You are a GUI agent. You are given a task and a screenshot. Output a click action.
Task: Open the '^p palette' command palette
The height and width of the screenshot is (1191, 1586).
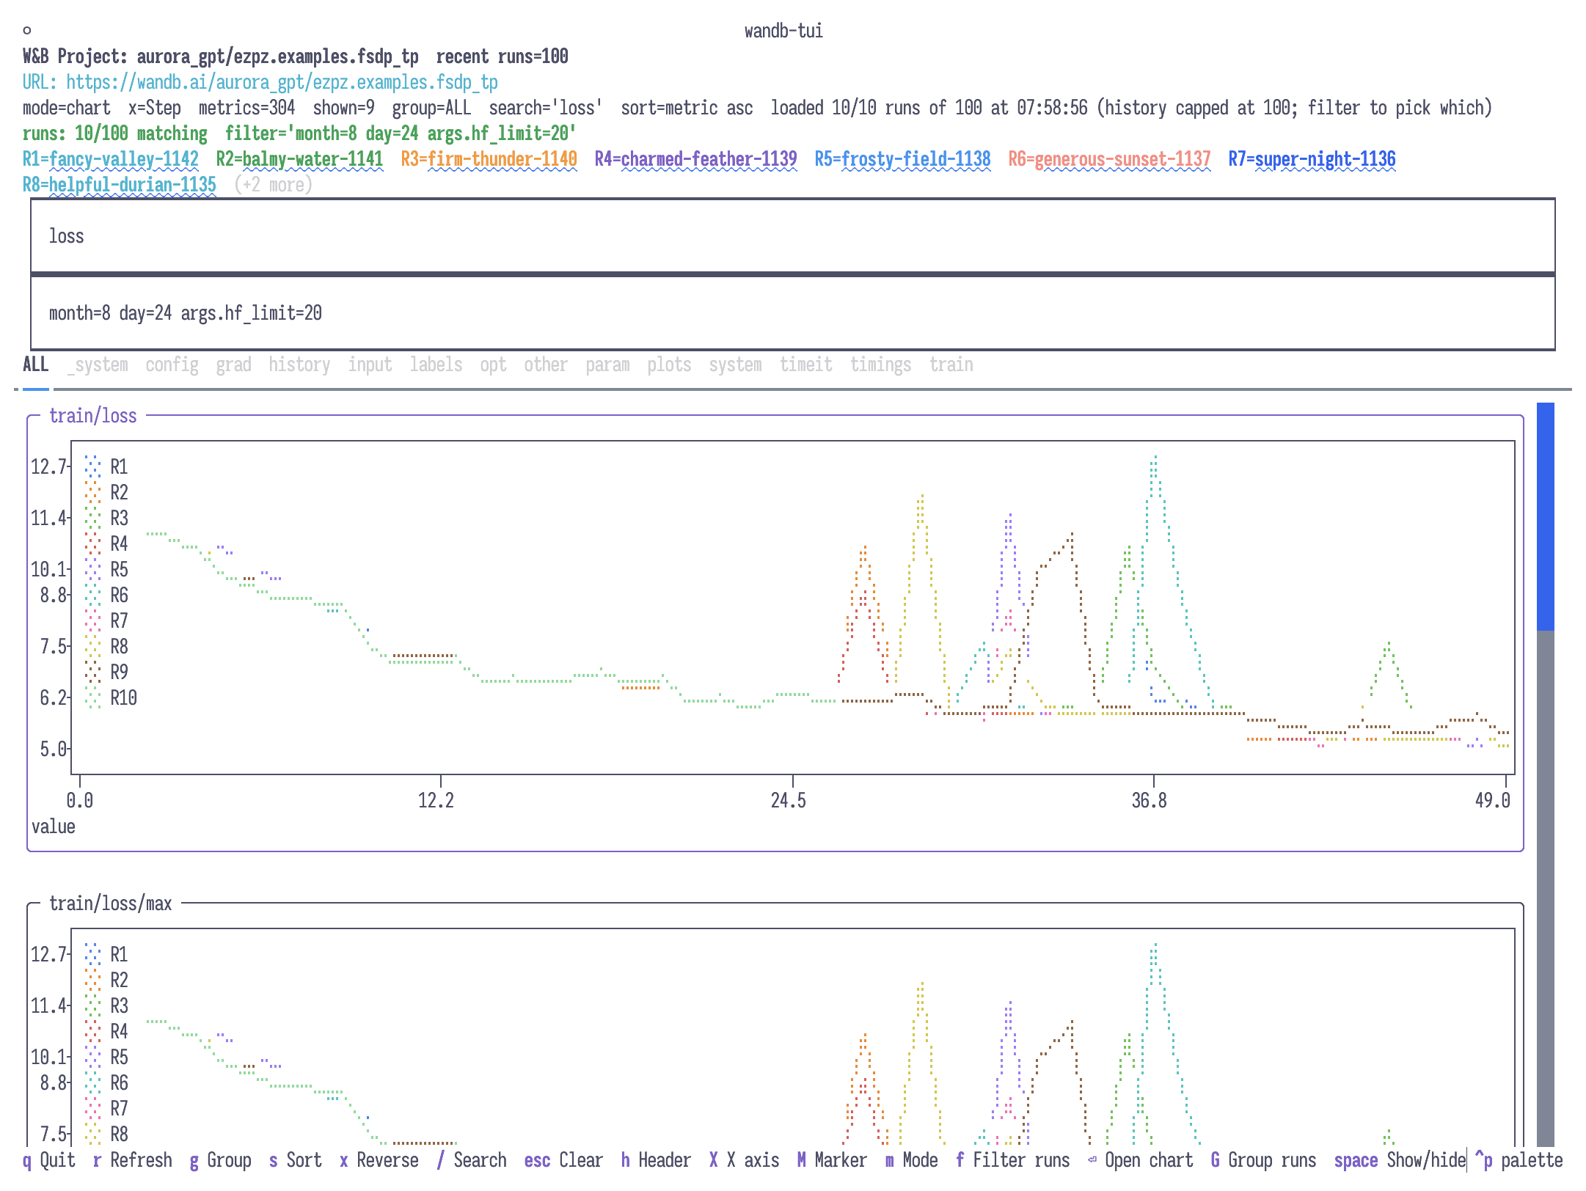coord(1519,1160)
